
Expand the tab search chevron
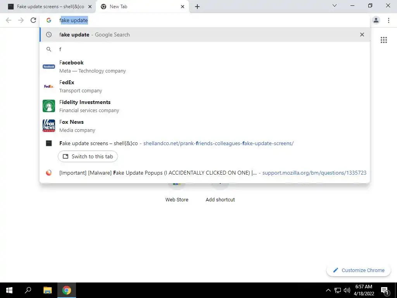coord(335,5)
